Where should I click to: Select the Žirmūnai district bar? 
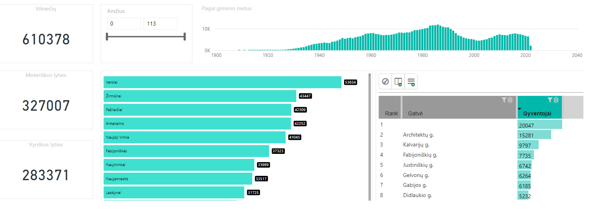[200, 96]
